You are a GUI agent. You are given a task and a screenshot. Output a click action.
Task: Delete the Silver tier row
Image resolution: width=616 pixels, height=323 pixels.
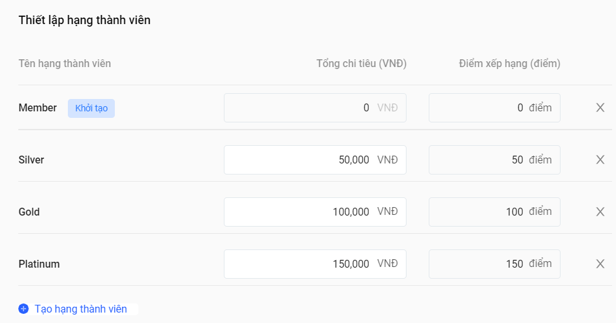pyautogui.click(x=600, y=160)
